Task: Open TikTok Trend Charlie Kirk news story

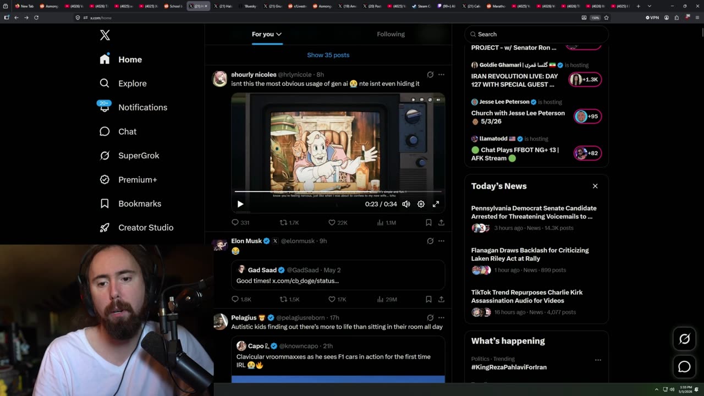Action: [x=536, y=302]
